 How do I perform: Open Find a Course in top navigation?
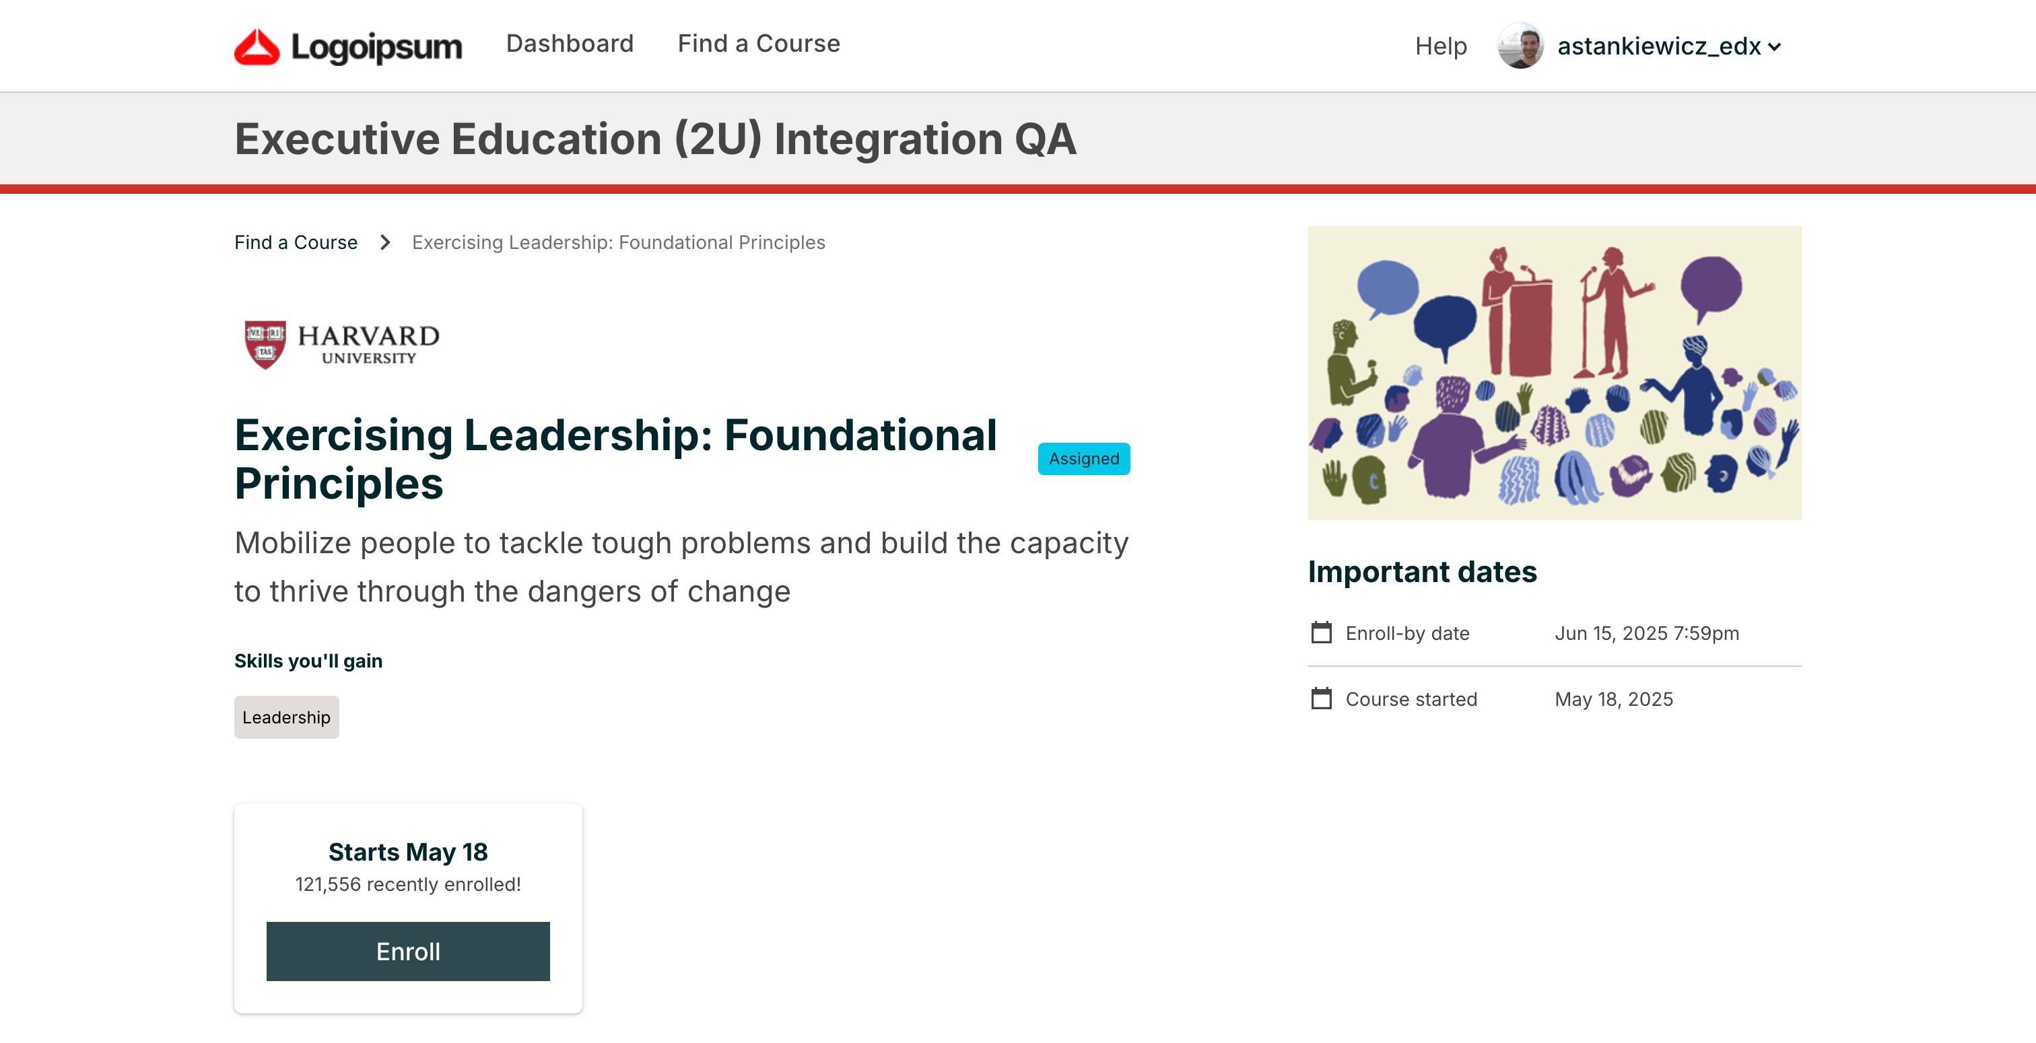(x=759, y=44)
